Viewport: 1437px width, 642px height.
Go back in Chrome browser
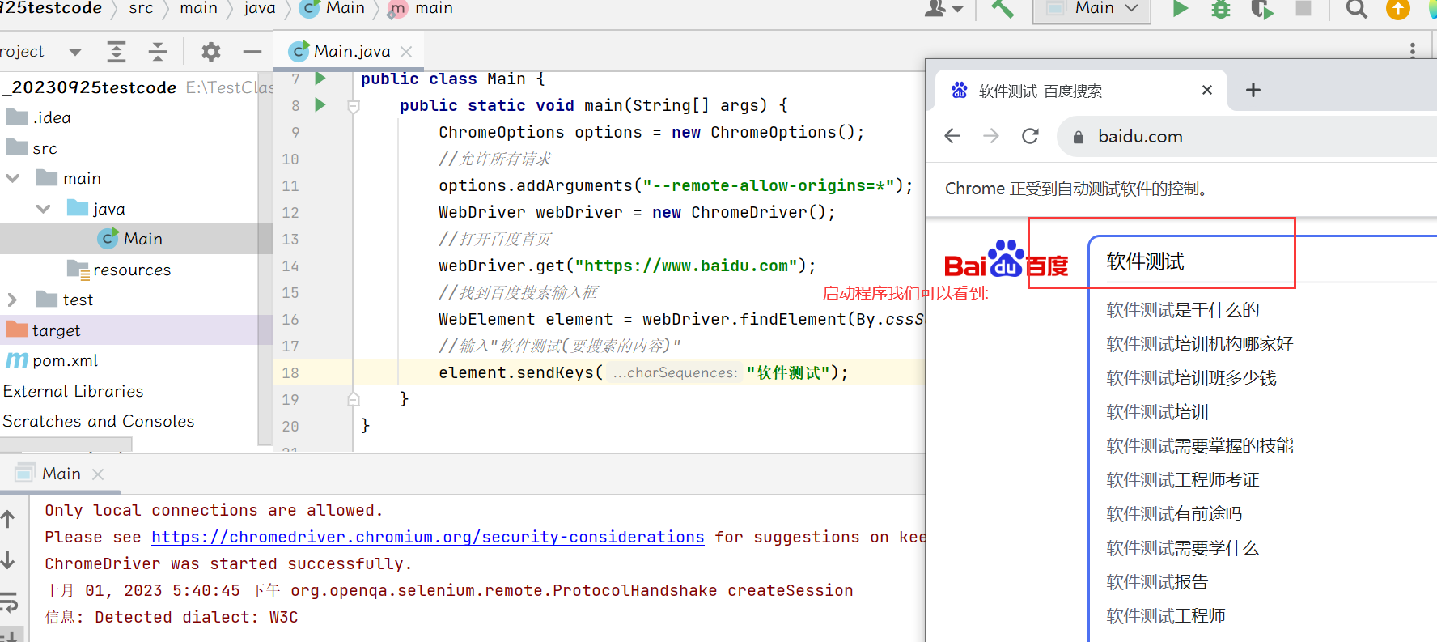coord(952,136)
